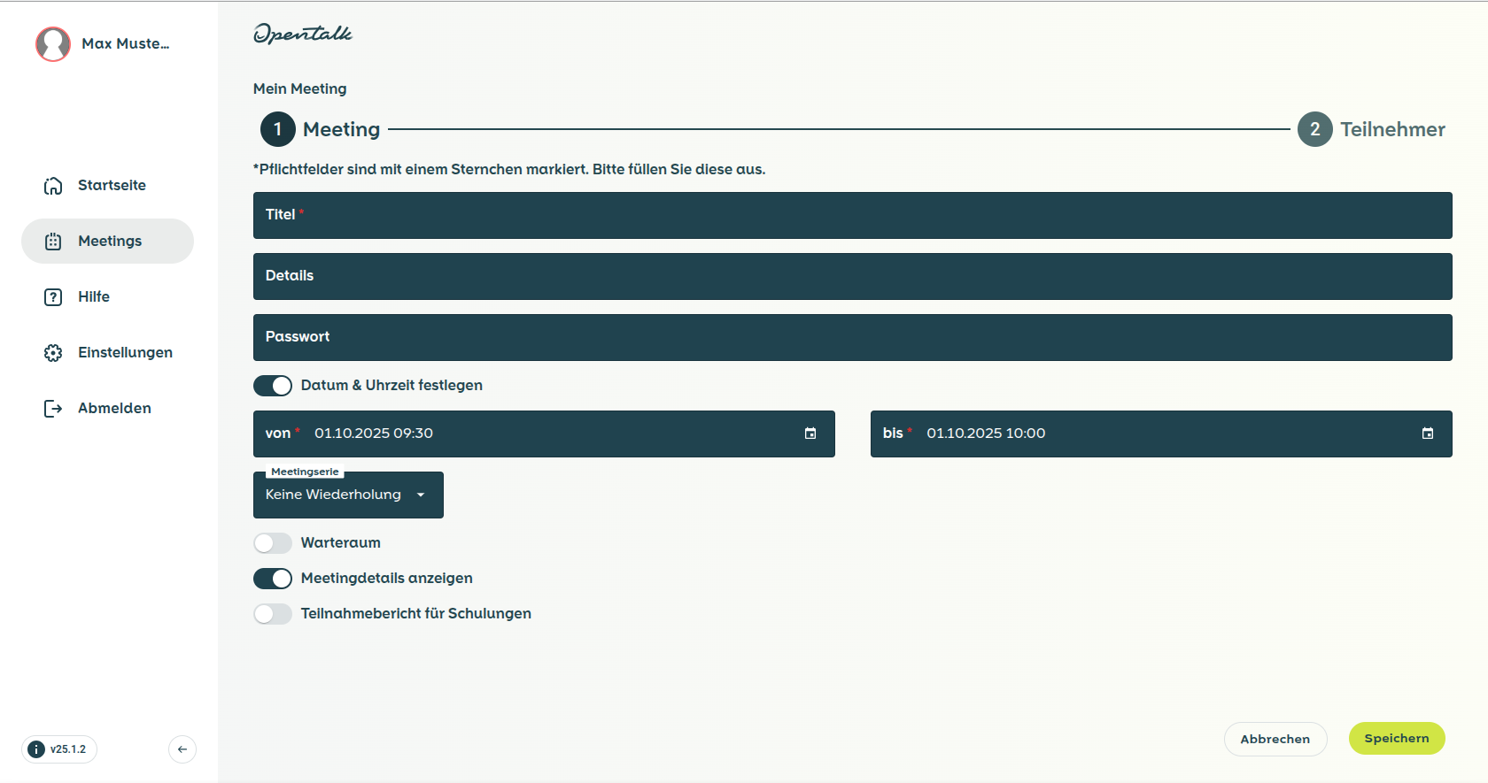1488x783 pixels.
Task: Click into the Passwort field
Action: pos(850,338)
